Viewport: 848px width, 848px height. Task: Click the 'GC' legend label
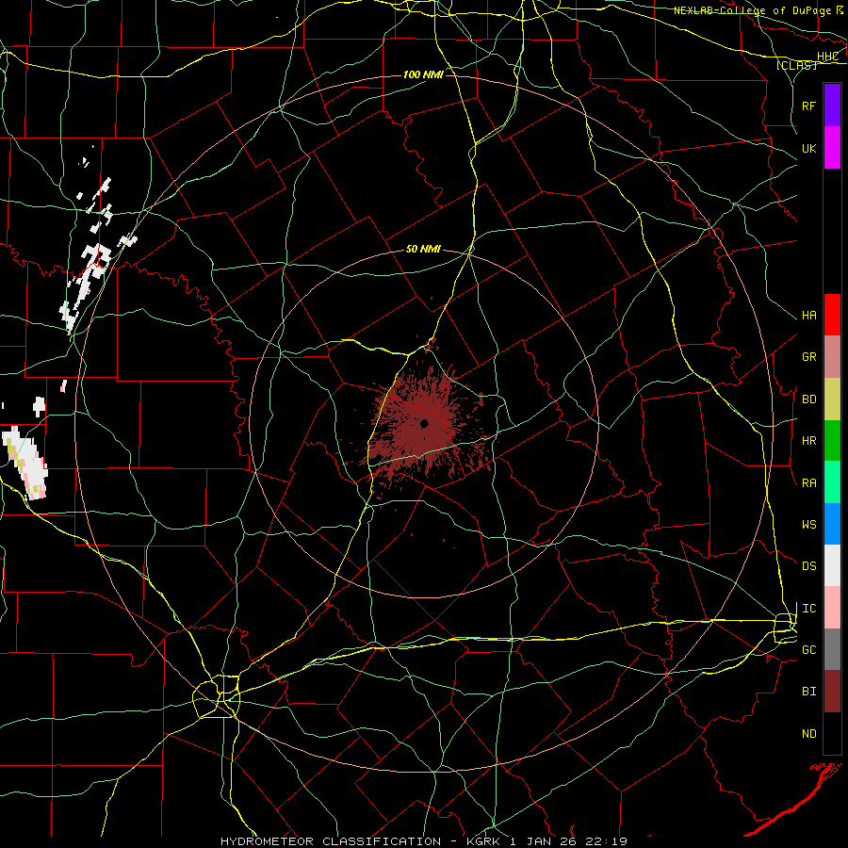pyautogui.click(x=808, y=649)
